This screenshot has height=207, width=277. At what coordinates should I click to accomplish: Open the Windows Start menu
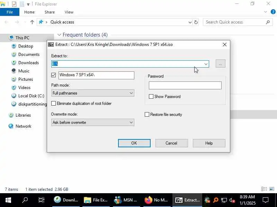pos(8,200)
